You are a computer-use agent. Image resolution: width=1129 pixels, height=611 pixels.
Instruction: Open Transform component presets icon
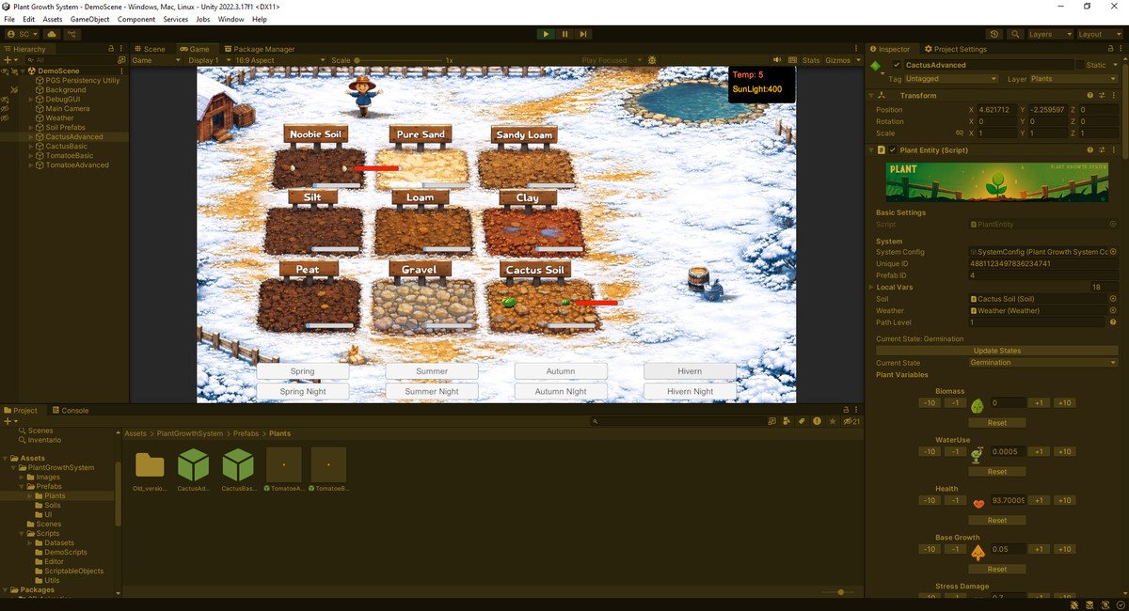[x=1102, y=95]
